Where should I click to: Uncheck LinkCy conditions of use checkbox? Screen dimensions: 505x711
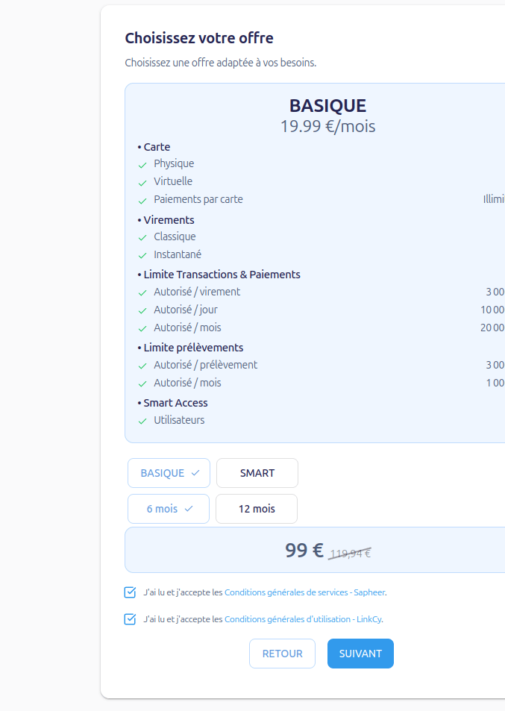(x=130, y=619)
